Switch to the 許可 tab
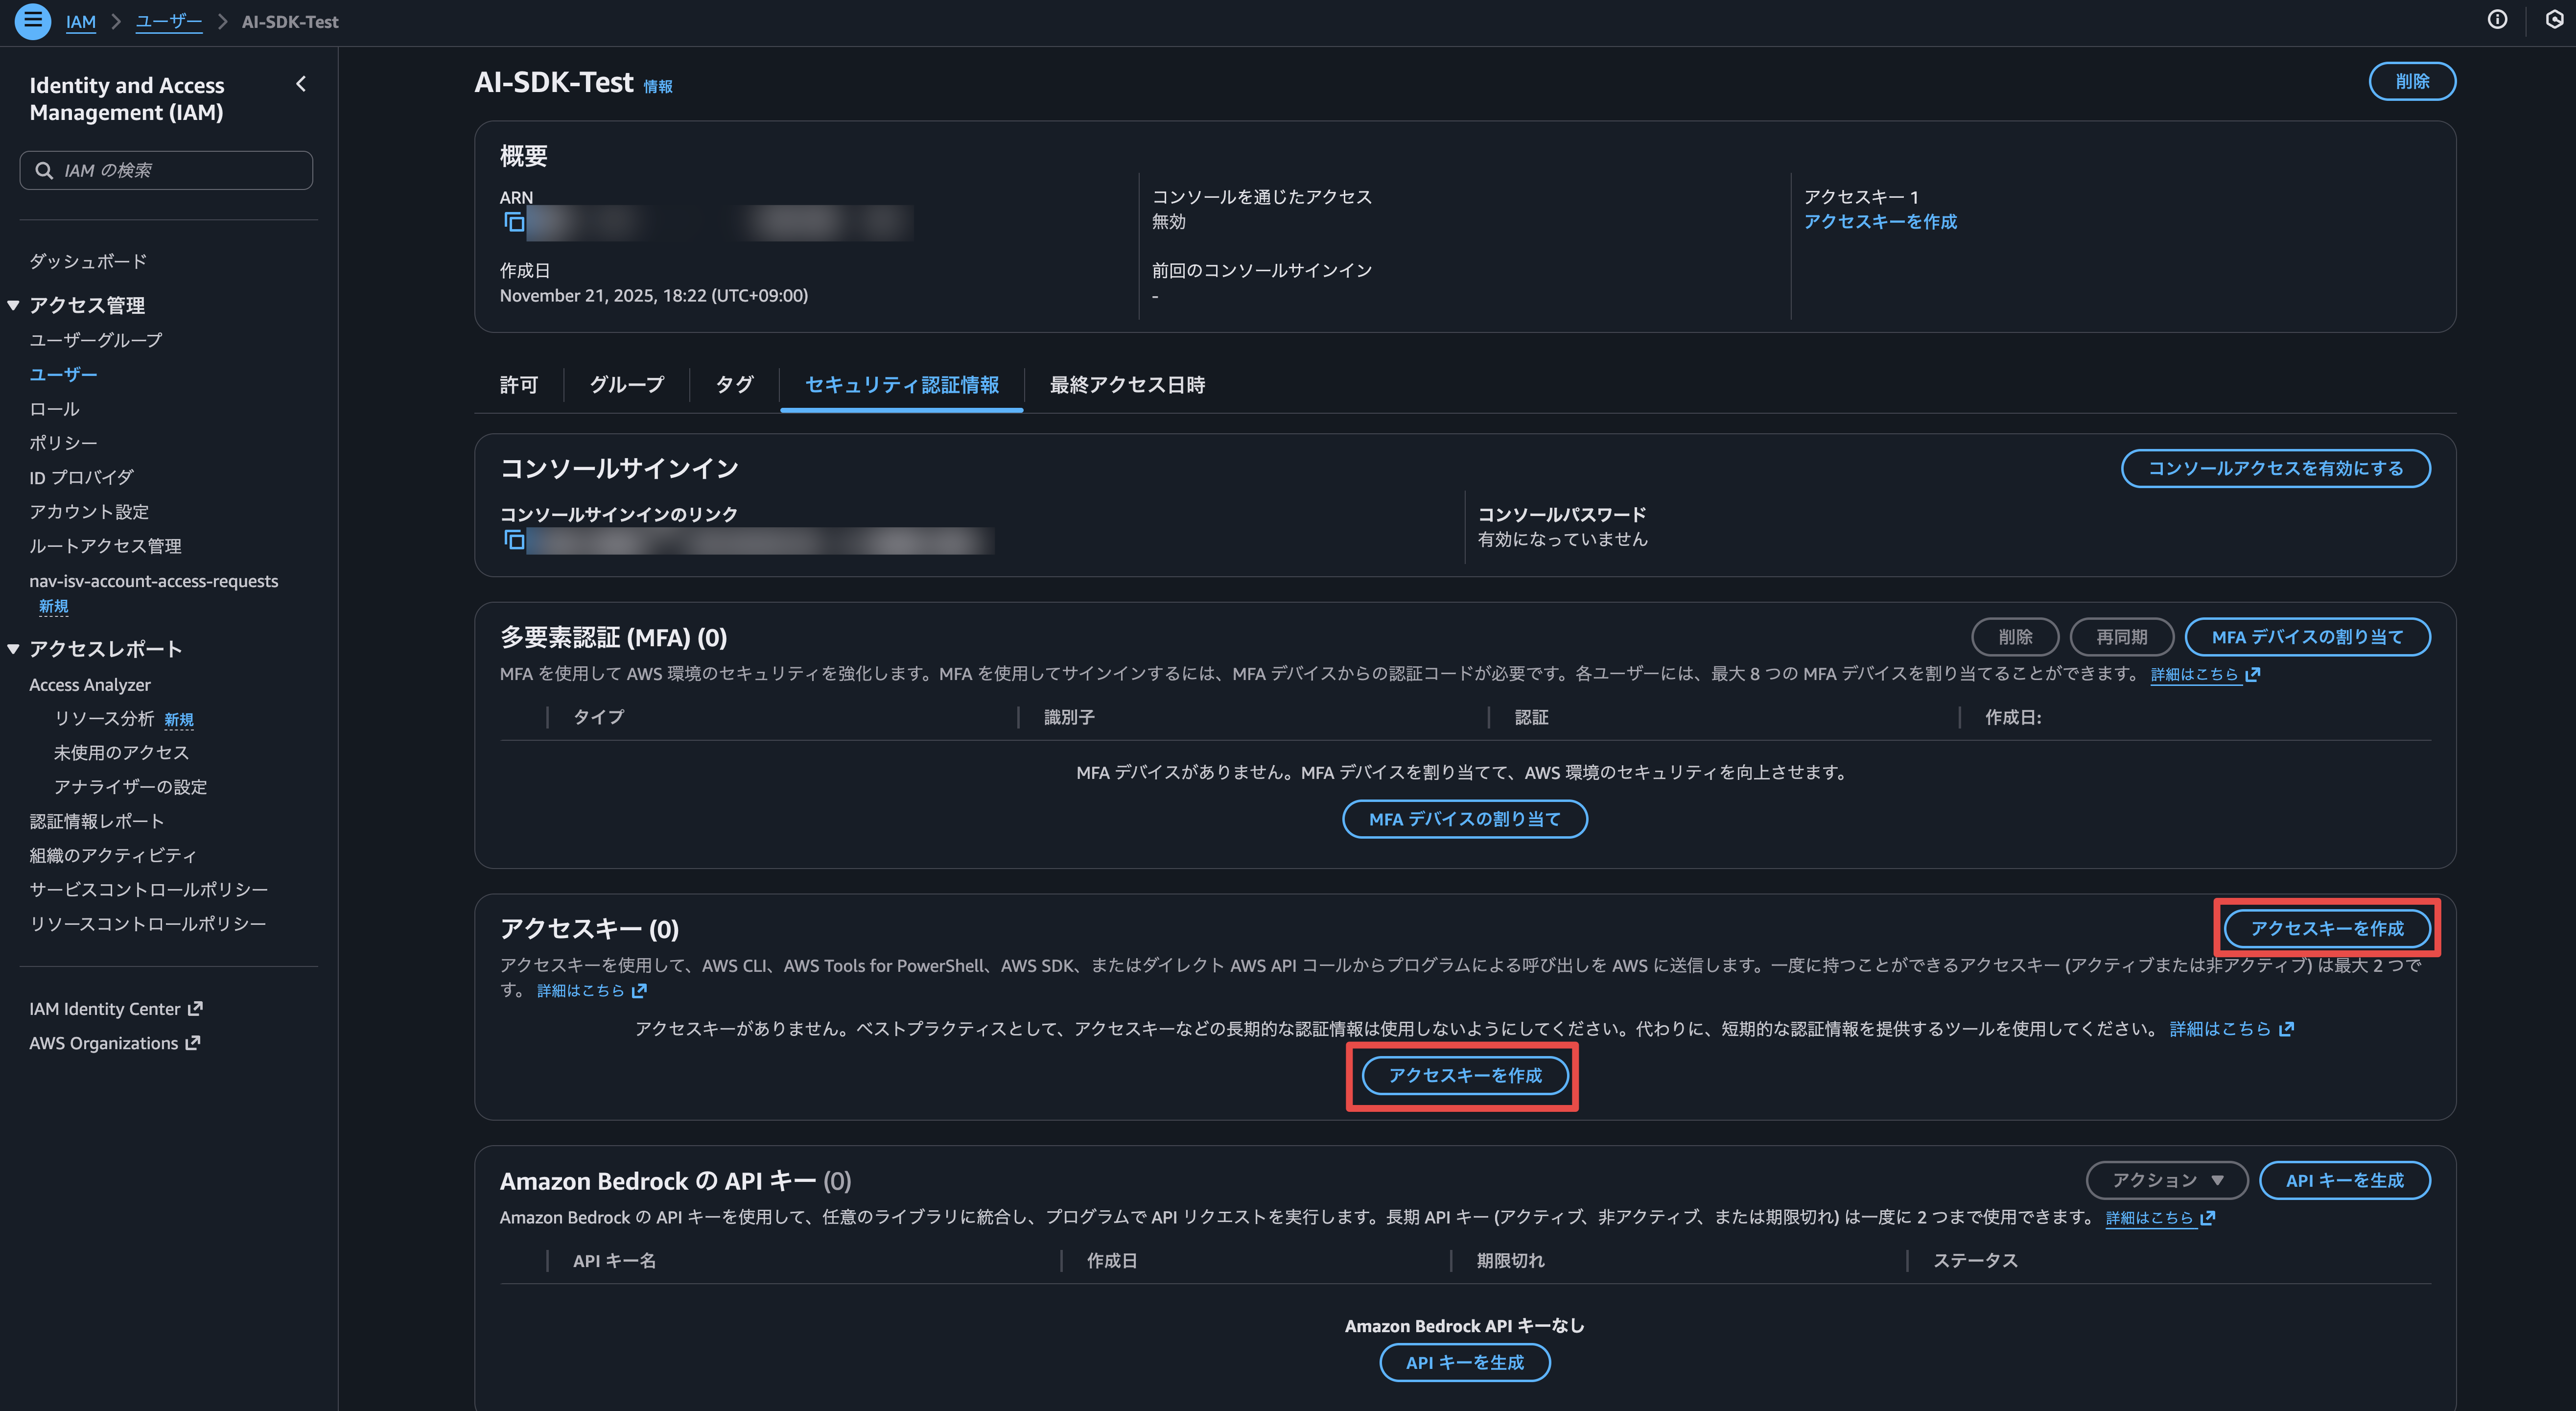 [x=519, y=385]
